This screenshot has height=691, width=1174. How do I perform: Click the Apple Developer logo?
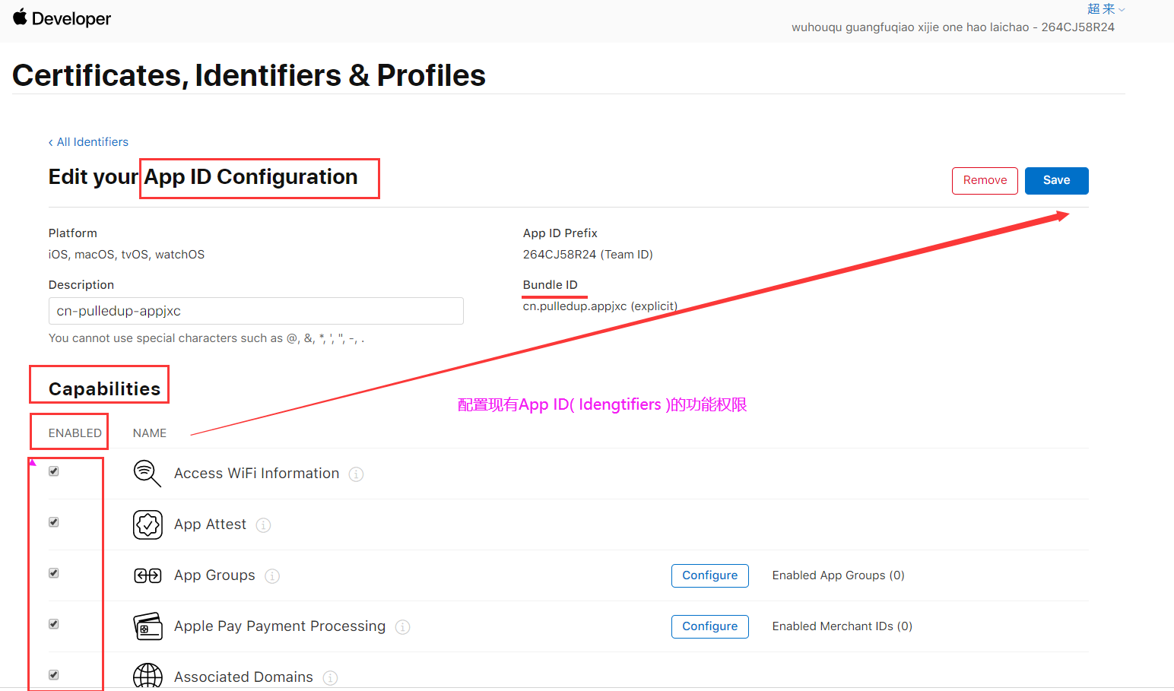62,18
